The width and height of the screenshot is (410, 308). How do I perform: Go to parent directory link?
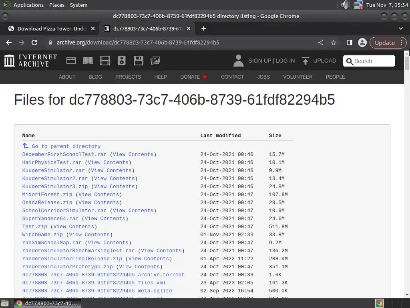pos(66,146)
